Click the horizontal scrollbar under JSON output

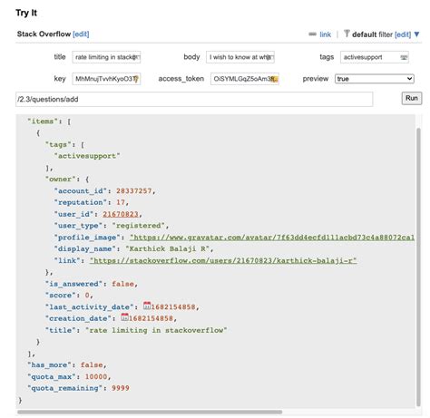pos(150,412)
